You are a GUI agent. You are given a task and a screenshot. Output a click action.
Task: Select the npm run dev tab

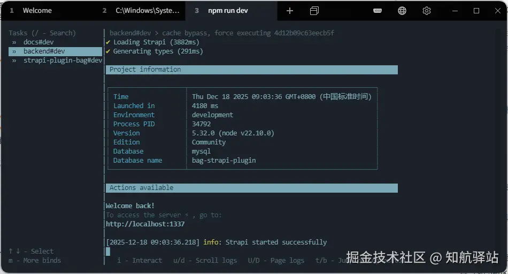pos(228,11)
